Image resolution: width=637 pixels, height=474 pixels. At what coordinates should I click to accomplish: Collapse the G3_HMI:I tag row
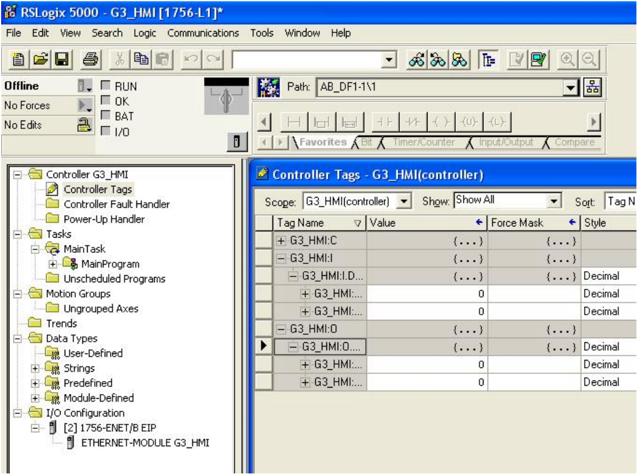[x=281, y=258]
